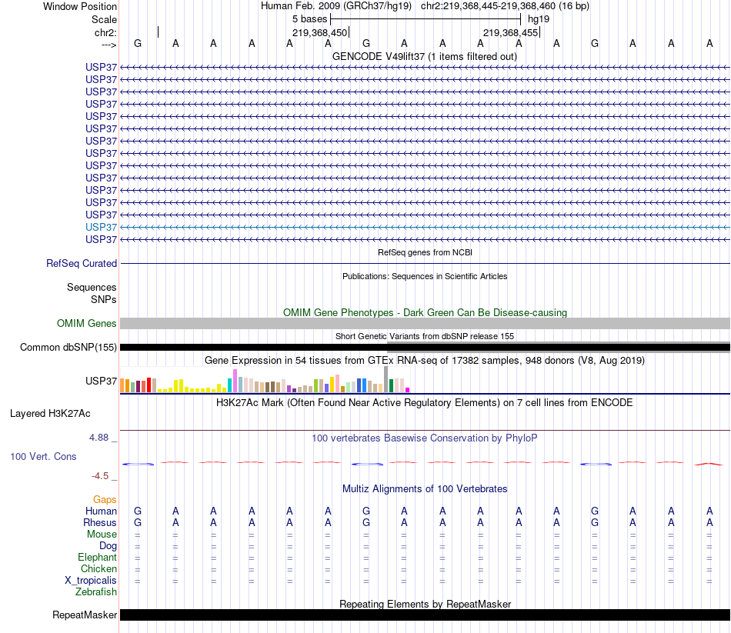
Task: Click the hg19 label beside the scale bar
Action: click(x=539, y=19)
